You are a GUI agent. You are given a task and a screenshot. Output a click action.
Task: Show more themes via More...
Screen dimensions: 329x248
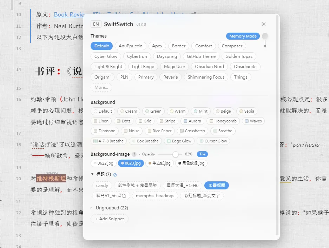click(101, 87)
